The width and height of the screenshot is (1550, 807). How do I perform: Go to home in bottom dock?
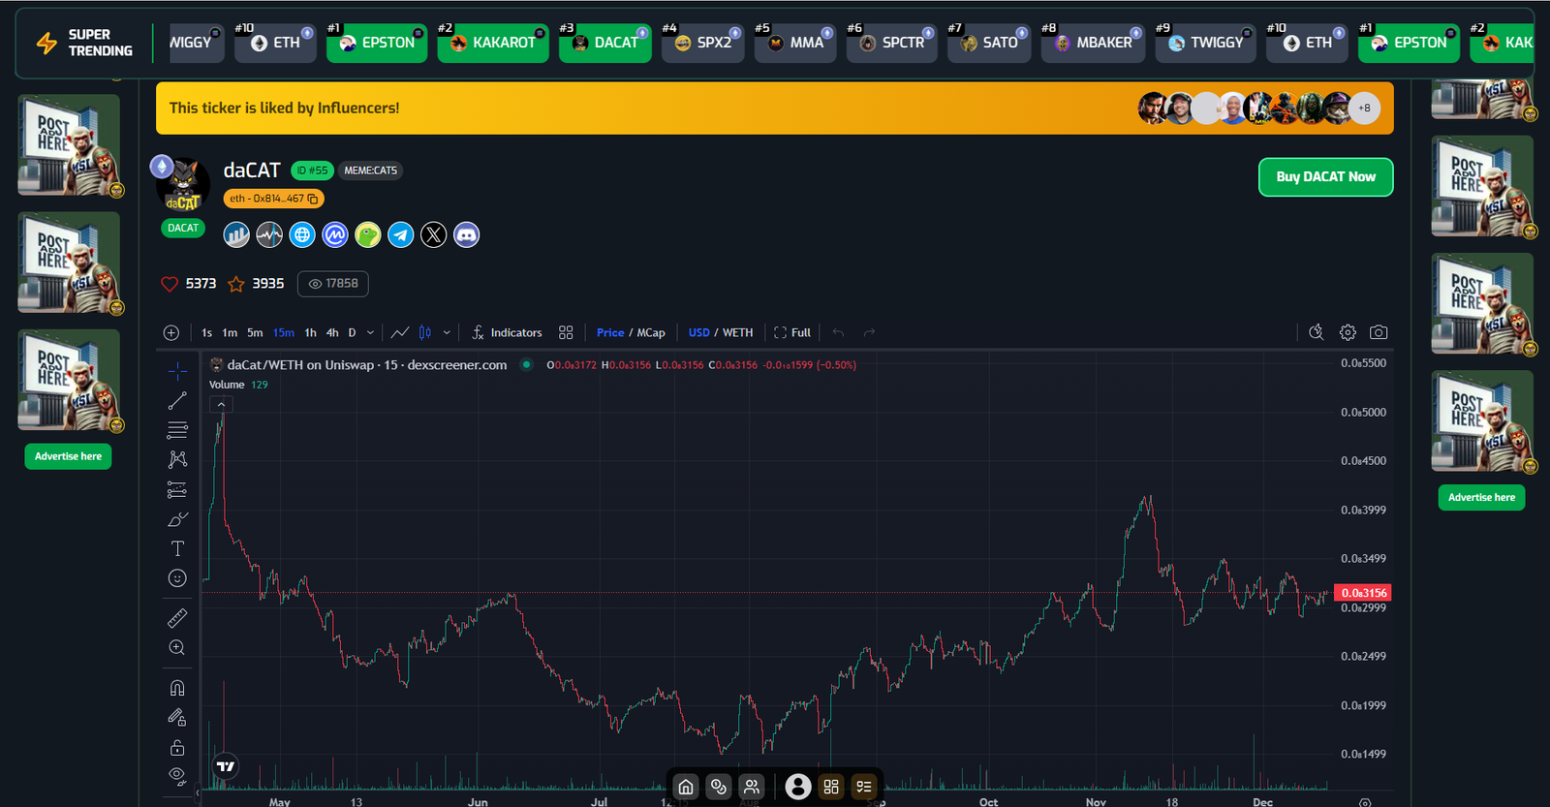click(x=686, y=787)
